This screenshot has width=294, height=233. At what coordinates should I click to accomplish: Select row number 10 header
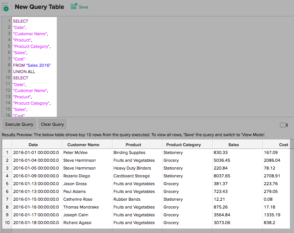[x=7, y=223]
